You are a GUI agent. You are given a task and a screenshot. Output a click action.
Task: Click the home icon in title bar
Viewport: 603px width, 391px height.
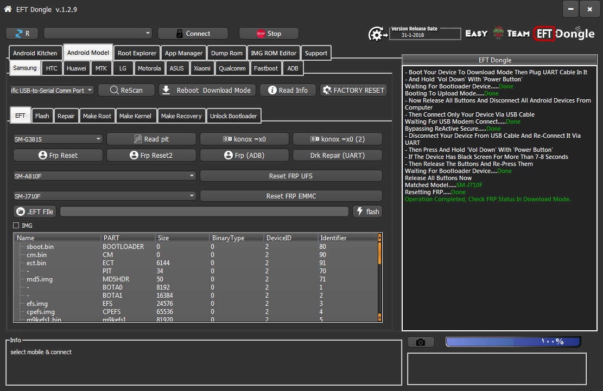coord(8,9)
